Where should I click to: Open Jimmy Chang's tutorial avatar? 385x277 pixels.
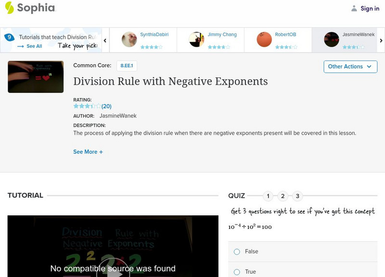click(197, 39)
